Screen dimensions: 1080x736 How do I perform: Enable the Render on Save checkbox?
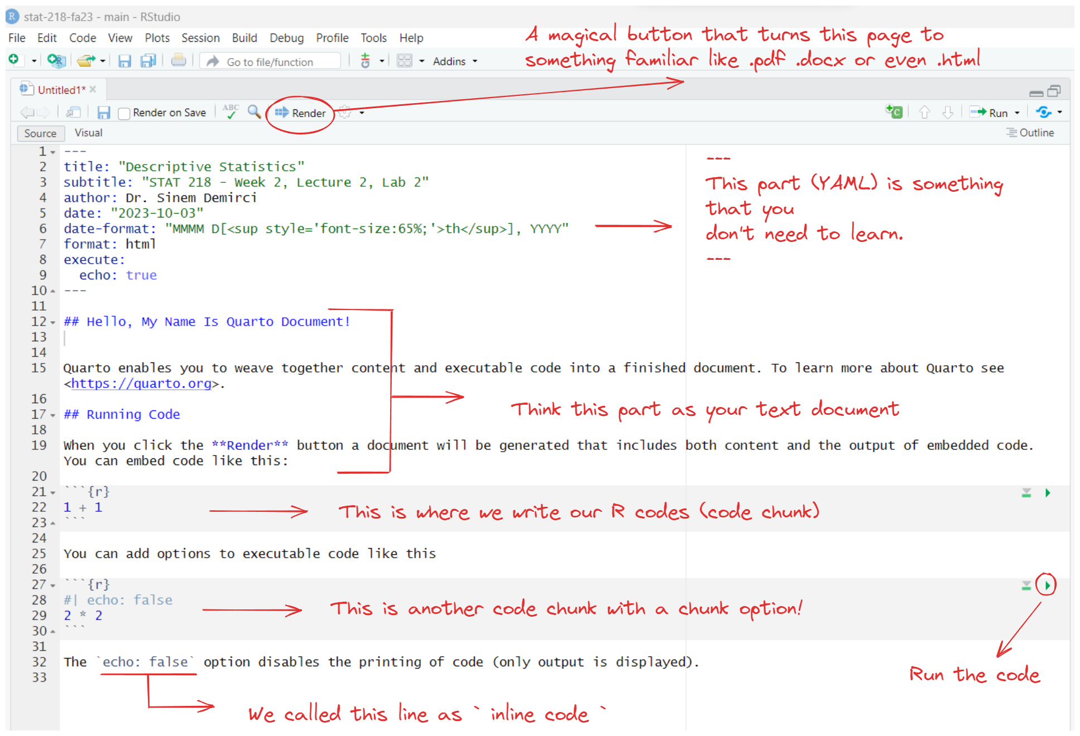pos(124,113)
